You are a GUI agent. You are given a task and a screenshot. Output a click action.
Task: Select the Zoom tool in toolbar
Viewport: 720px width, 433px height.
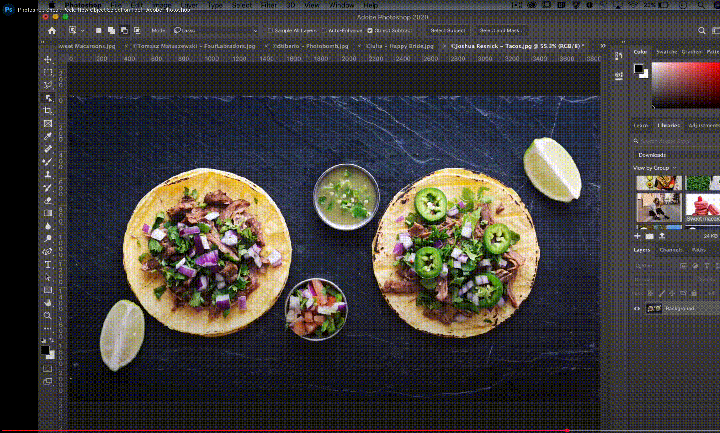[48, 315]
